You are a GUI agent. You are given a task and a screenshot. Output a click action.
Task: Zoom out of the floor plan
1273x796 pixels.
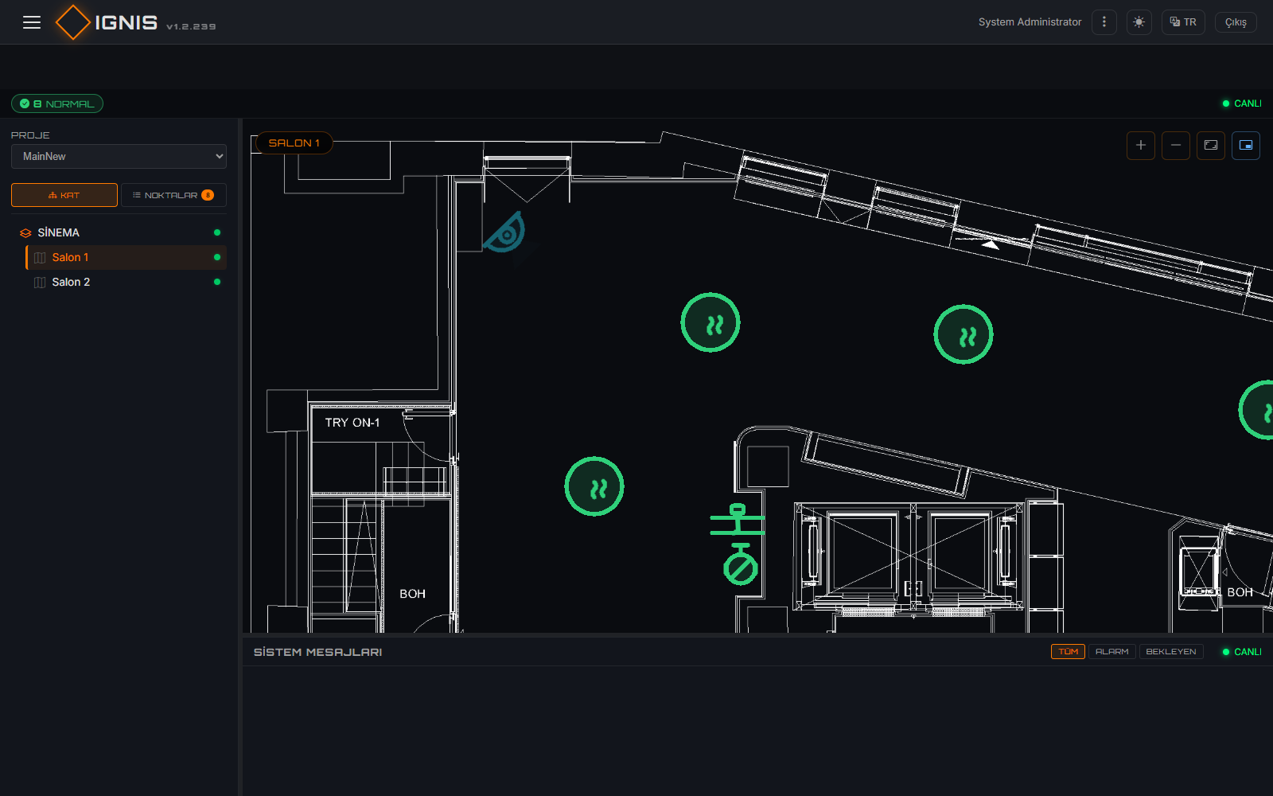point(1176,145)
